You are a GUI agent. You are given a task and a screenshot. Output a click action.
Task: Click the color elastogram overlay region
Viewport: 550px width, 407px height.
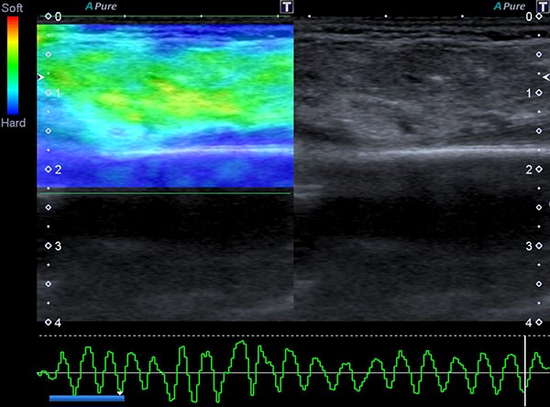(x=165, y=101)
